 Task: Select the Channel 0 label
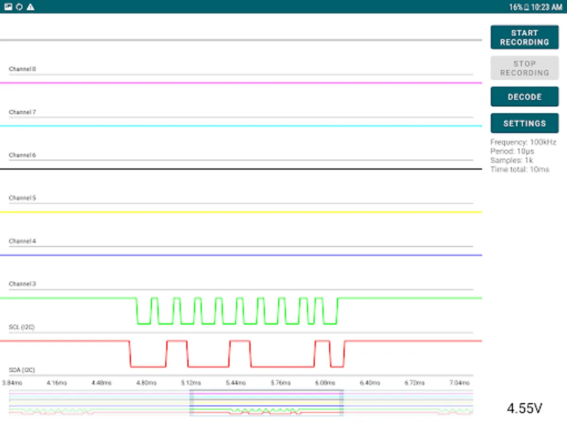pyautogui.click(x=22, y=69)
